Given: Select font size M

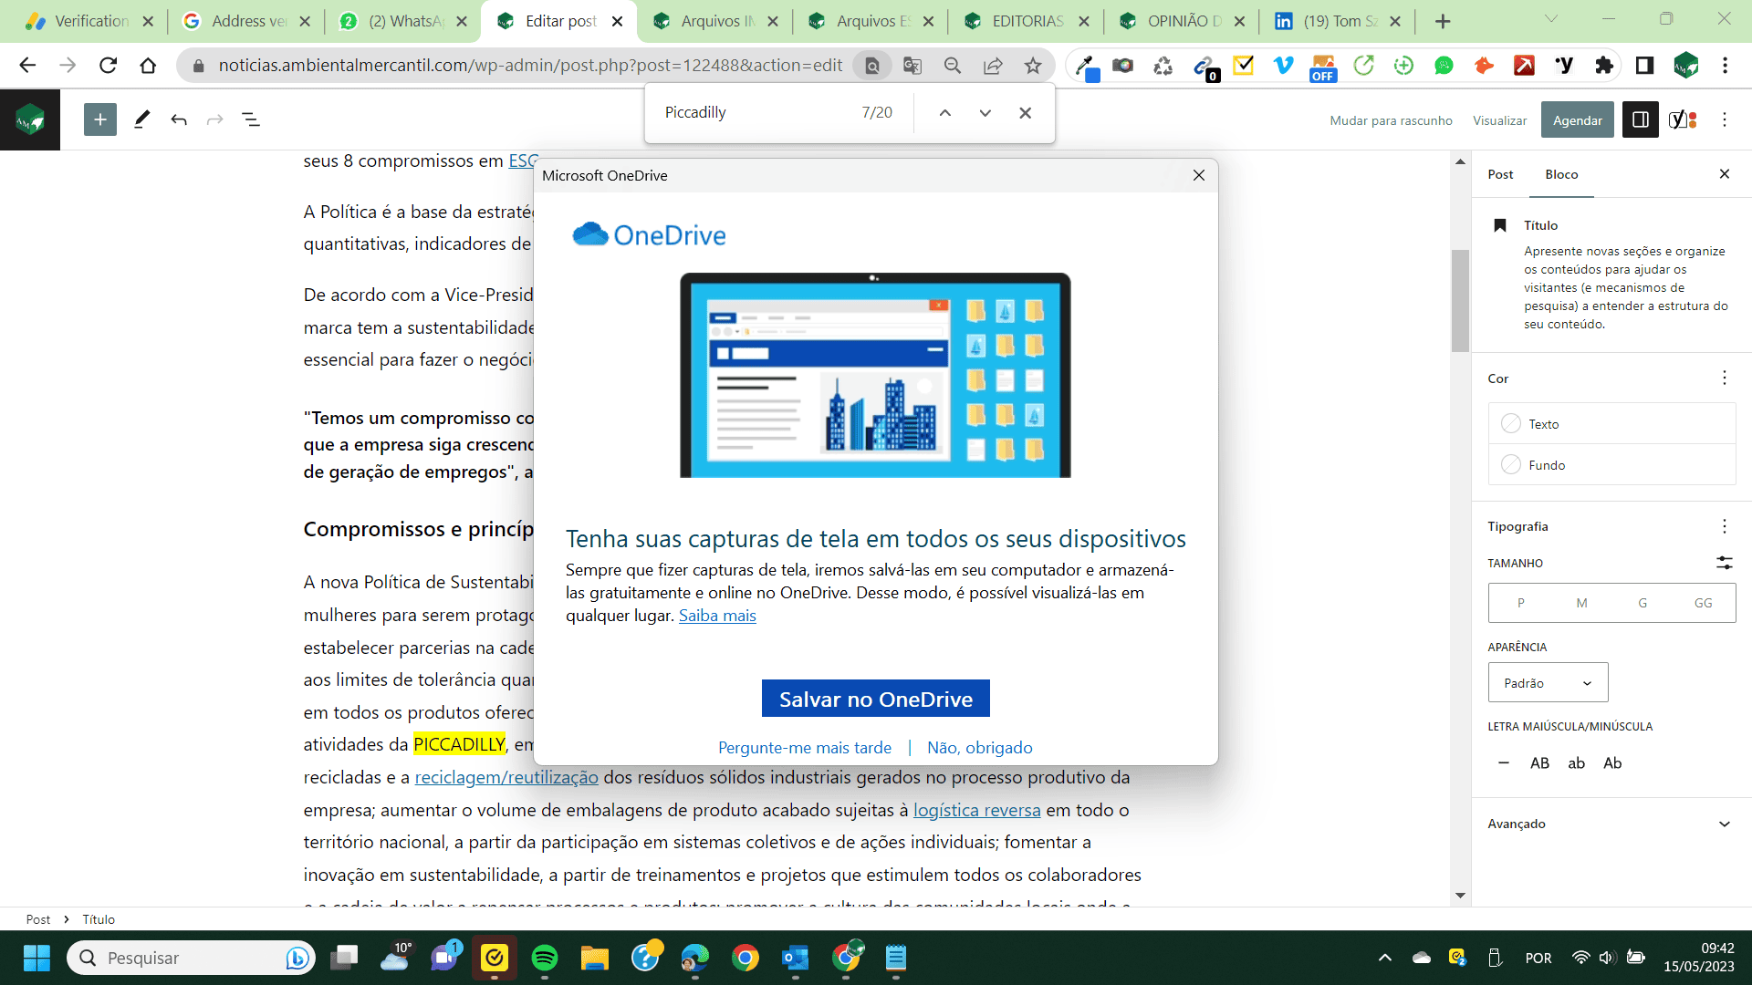Looking at the screenshot, I should point(1581,603).
